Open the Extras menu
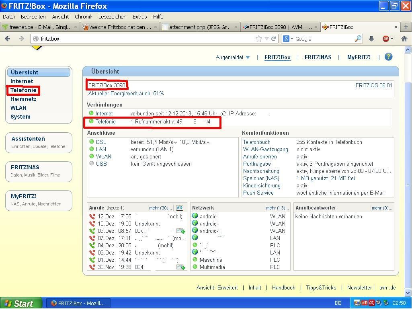This screenshot has width=412, height=310. pyautogui.click(x=139, y=16)
